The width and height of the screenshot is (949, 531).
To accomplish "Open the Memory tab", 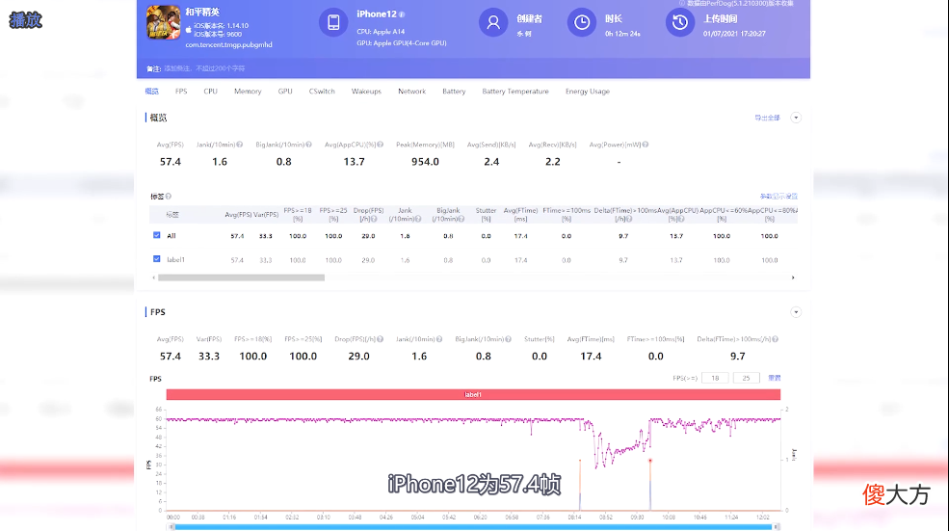I will tap(248, 92).
